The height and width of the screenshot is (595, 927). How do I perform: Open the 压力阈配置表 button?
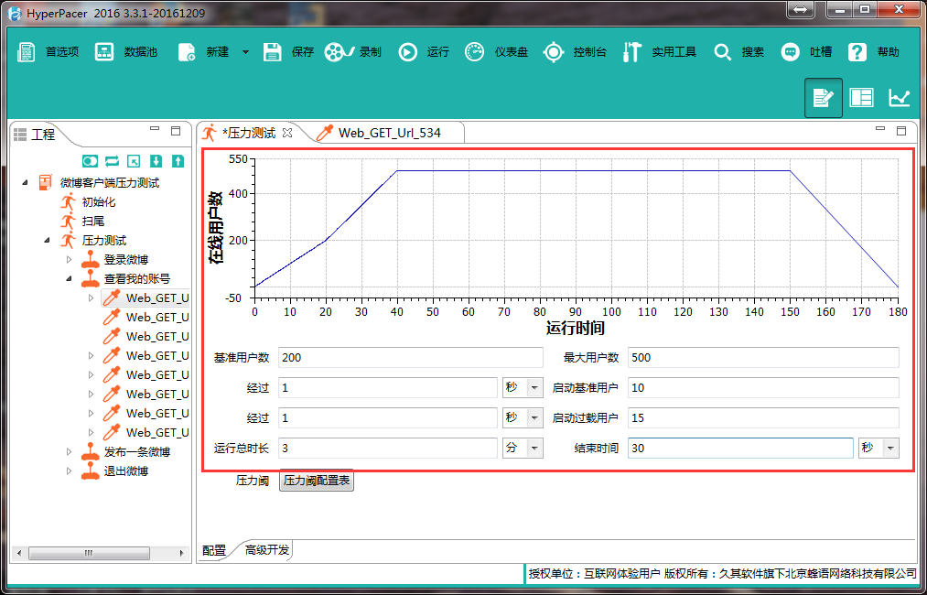coord(317,481)
